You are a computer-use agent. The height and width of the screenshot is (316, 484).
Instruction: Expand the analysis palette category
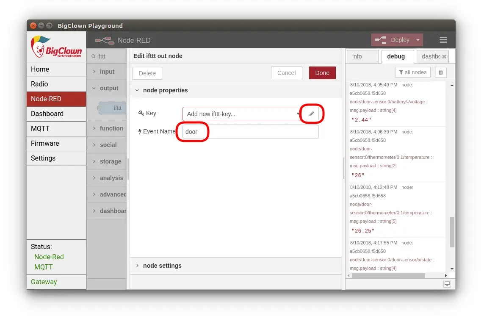(x=107, y=178)
